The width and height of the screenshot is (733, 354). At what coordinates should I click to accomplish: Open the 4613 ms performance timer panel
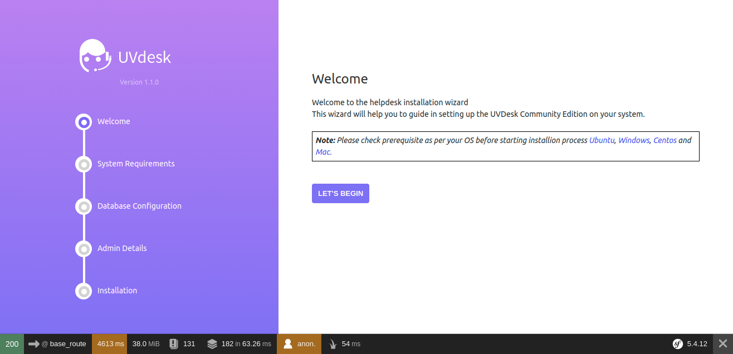109,343
